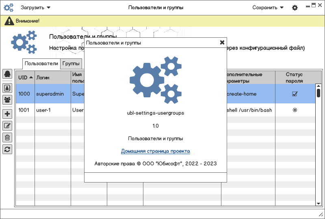
Task: Open the Загрузить dropdown
Action: coord(36,8)
